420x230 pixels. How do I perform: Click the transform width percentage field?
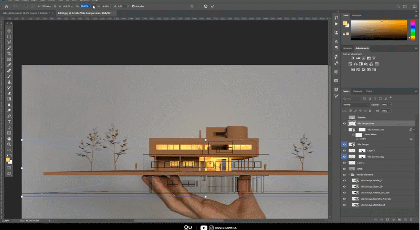coord(85,6)
